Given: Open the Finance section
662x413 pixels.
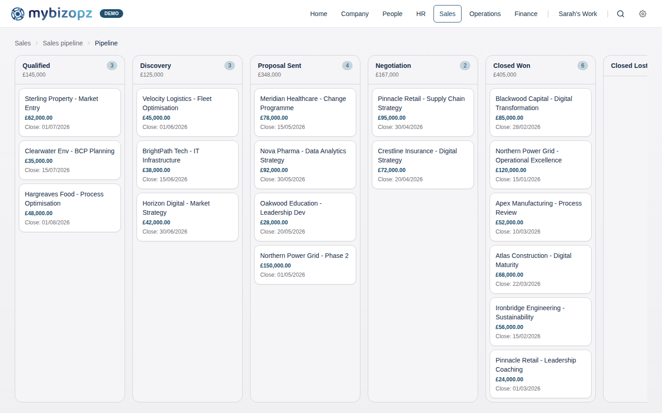Looking at the screenshot, I should 526,14.
